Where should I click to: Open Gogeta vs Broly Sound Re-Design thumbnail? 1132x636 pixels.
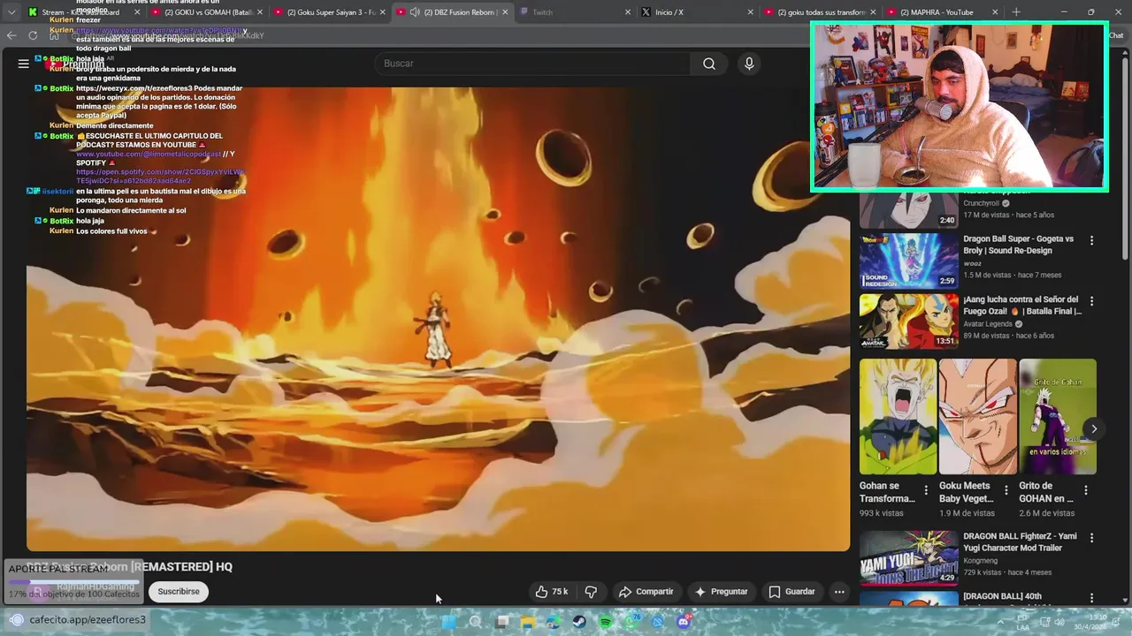[x=909, y=261]
